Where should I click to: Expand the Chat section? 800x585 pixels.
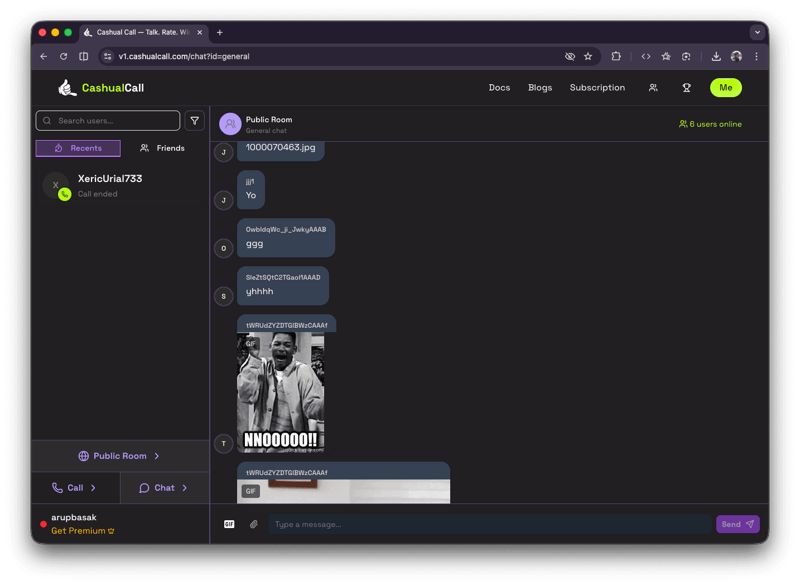[164, 487]
